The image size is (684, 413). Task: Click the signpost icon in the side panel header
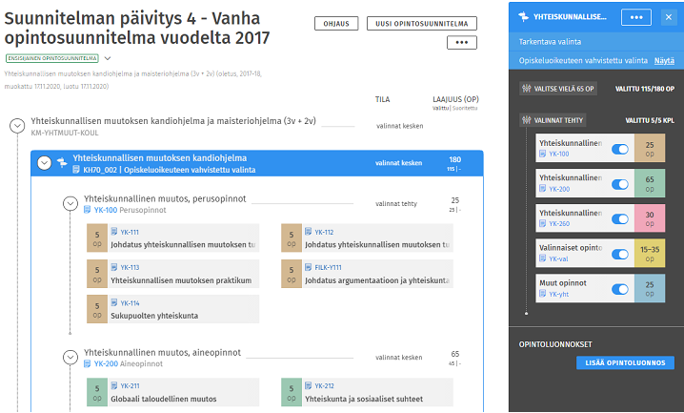click(x=522, y=17)
